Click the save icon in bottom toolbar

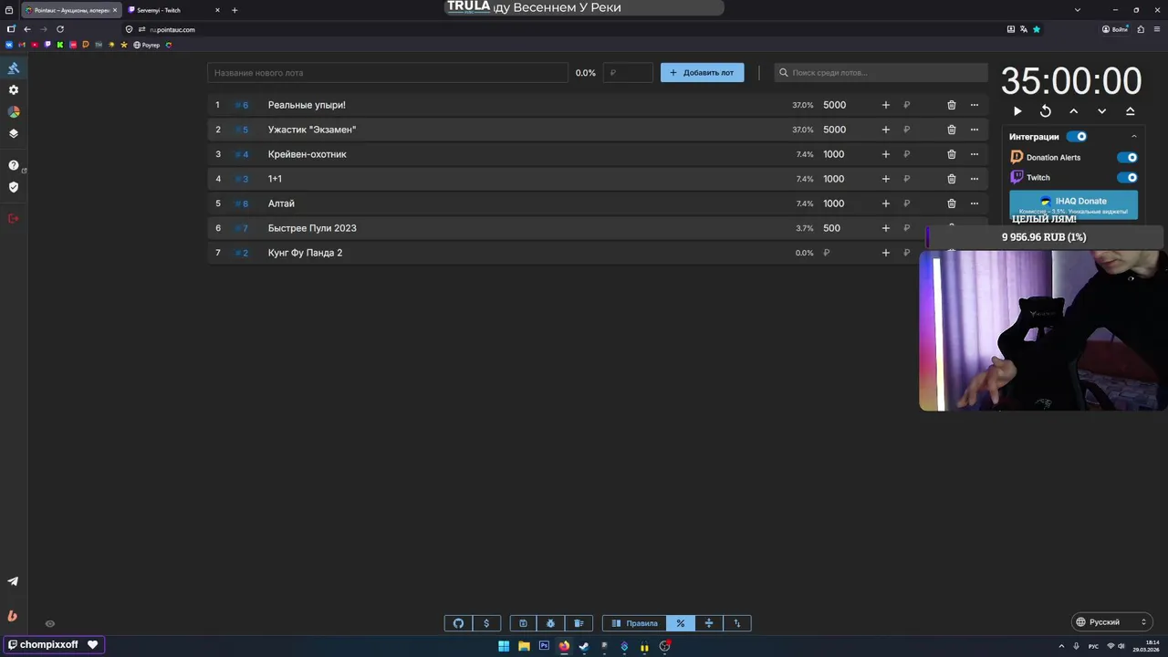click(523, 623)
